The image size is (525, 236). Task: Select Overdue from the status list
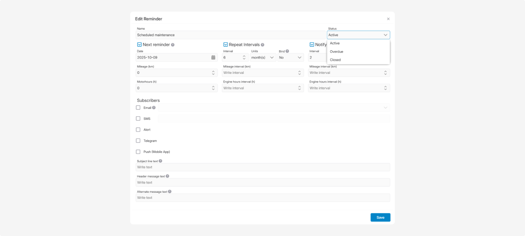336,52
